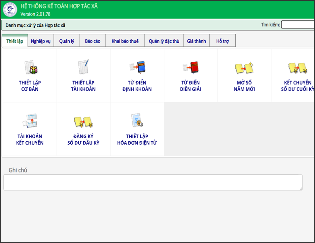Click the ĐĂNG KÝ SỐ DƯ ĐẦU KỲ label
The image size is (315, 243).
(x=83, y=140)
